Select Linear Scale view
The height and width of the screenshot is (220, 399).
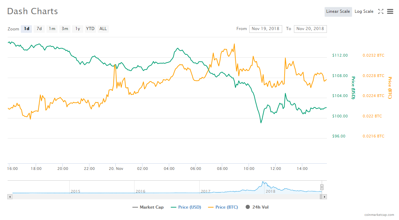(x=338, y=11)
